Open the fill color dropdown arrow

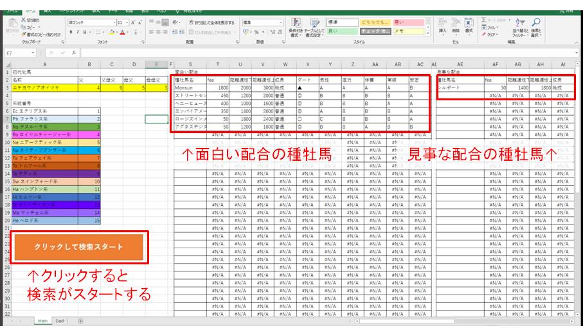tap(116, 32)
